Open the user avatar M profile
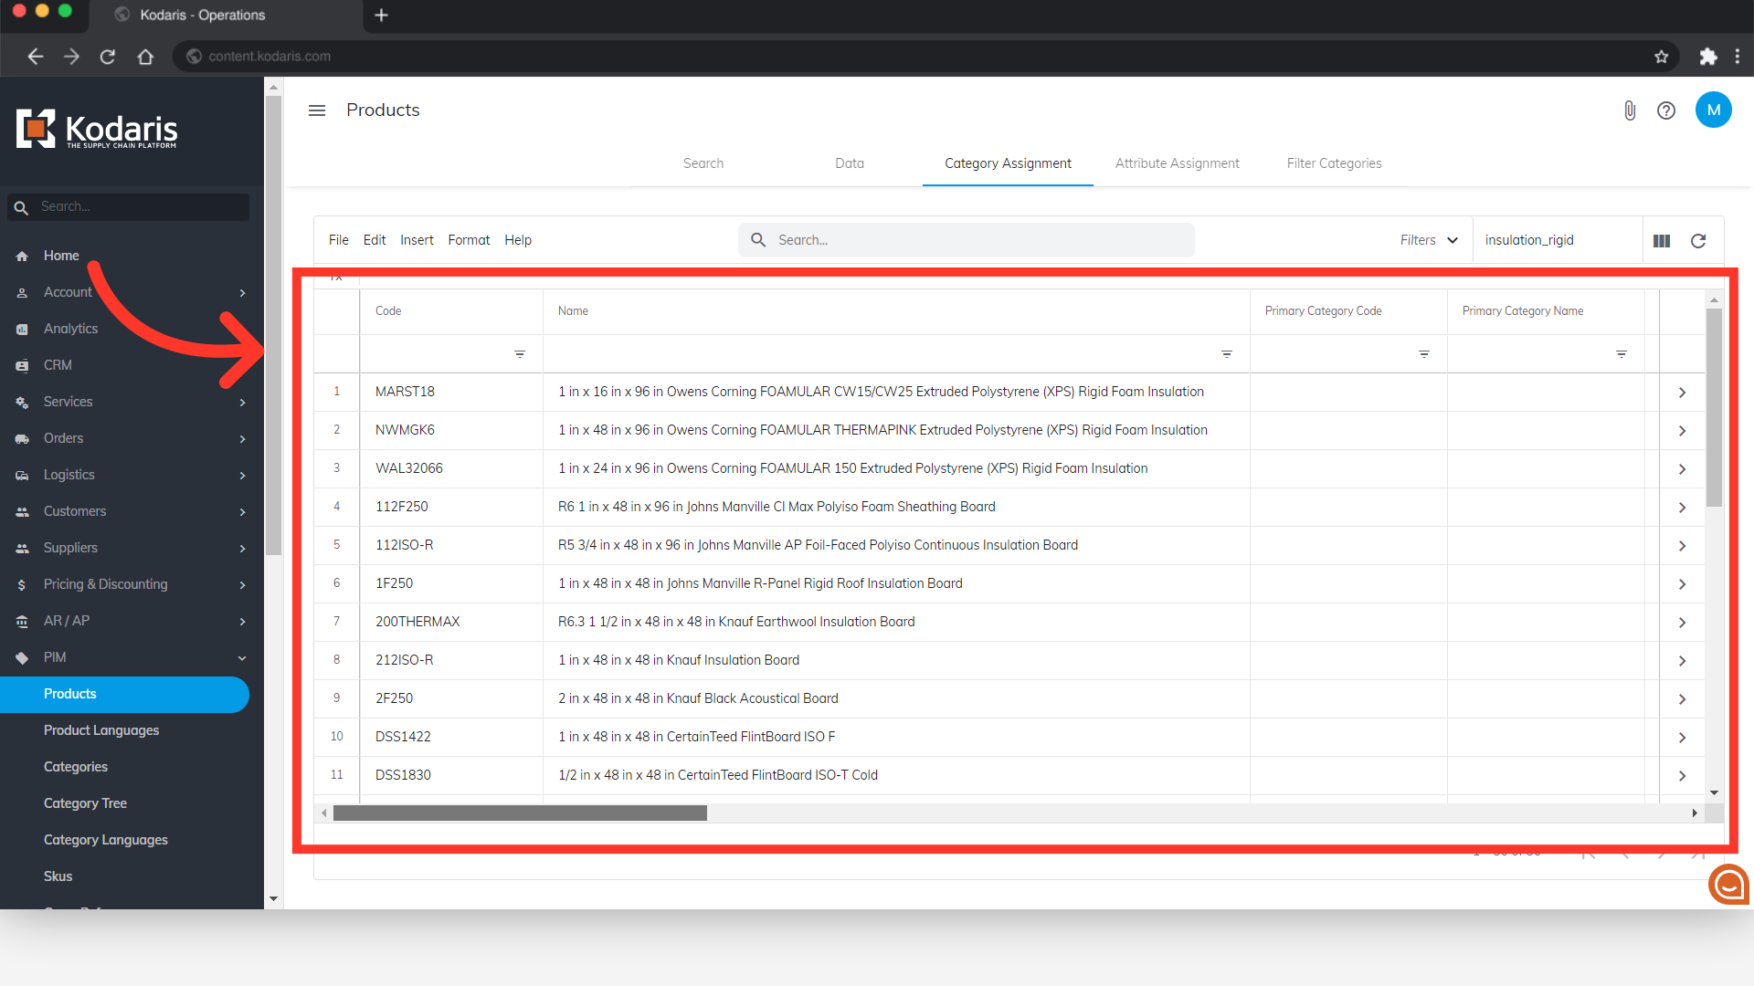 [1713, 110]
